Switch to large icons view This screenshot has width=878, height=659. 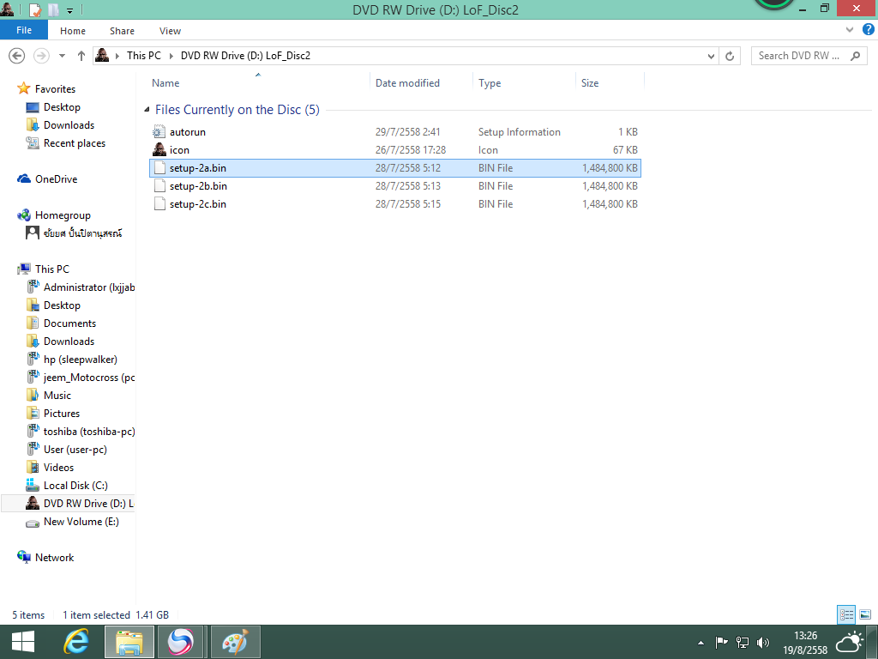click(x=865, y=614)
